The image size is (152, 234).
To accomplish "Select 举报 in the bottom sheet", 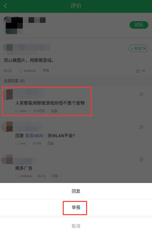I will (76, 207).
